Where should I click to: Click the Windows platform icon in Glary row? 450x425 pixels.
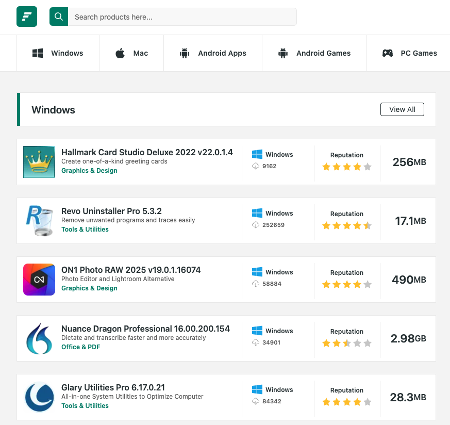(x=257, y=390)
